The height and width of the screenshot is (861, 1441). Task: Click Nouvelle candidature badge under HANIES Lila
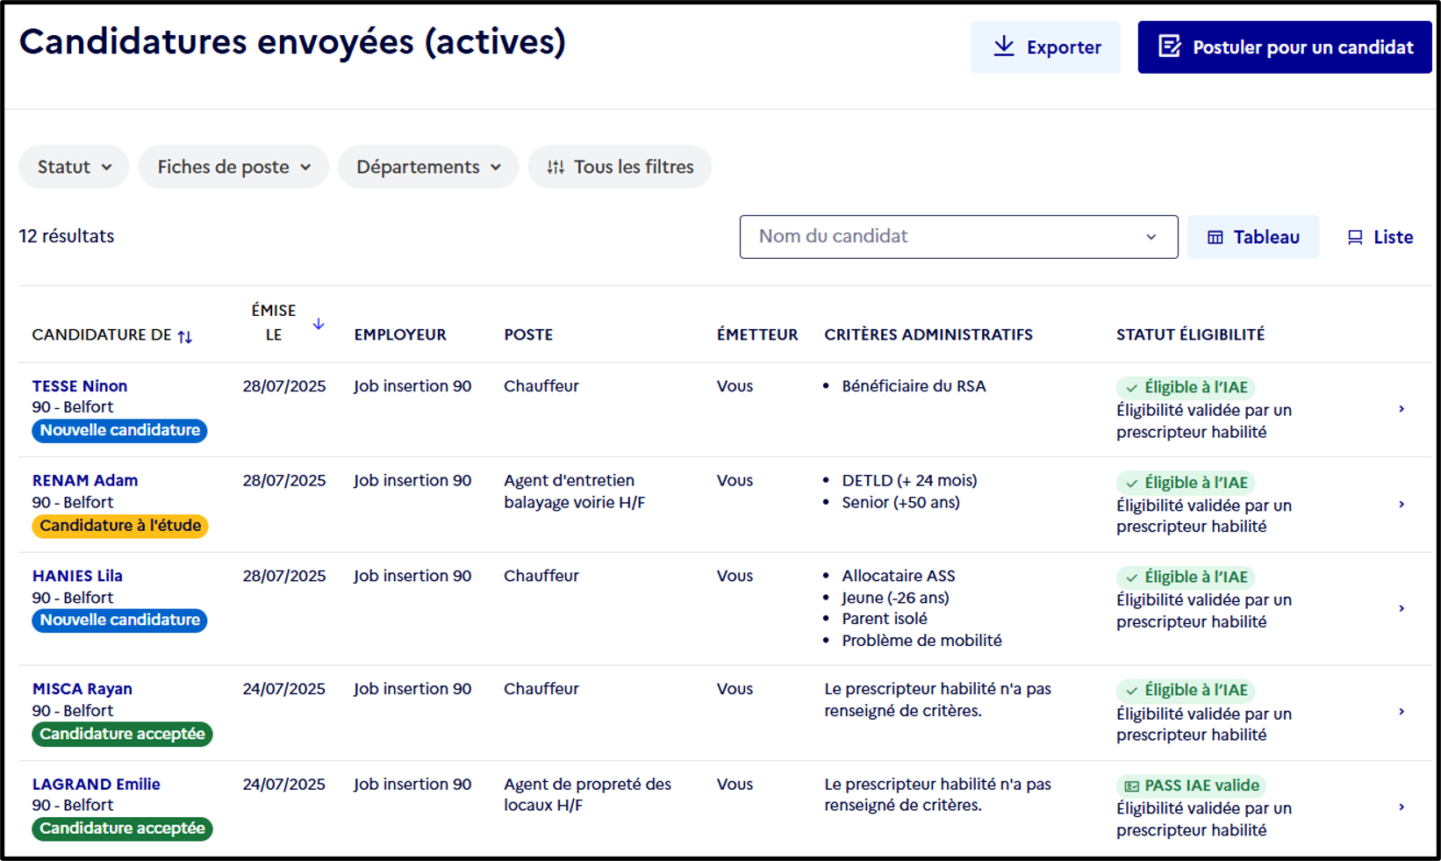point(120,621)
